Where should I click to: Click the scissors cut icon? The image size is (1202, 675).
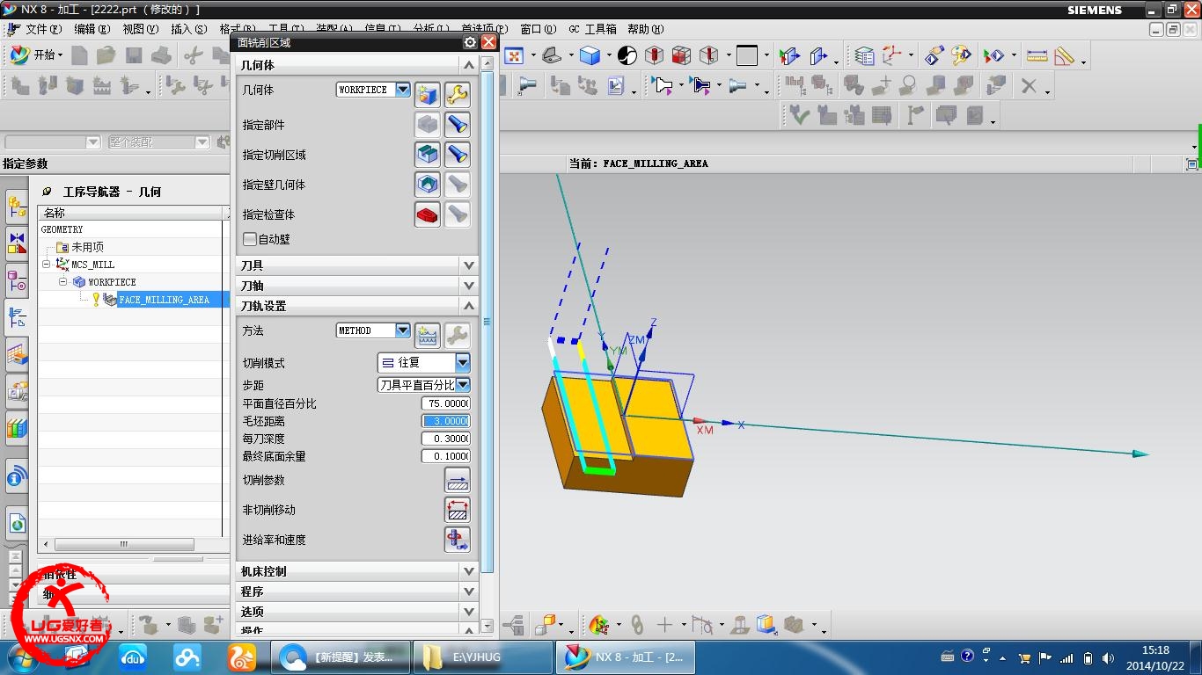(x=193, y=55)
